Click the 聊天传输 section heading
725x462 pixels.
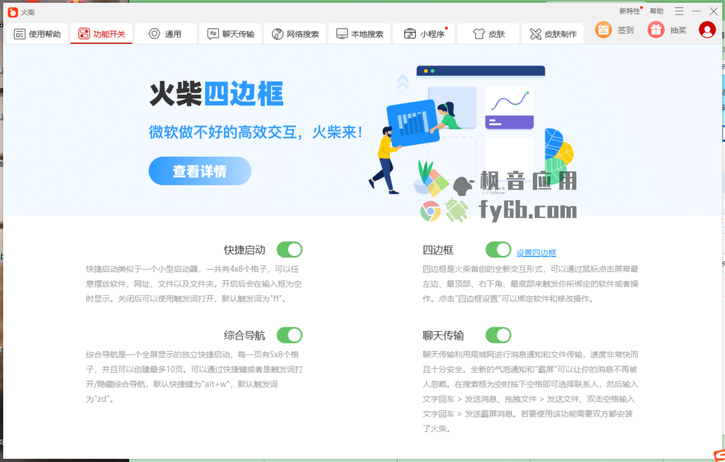coord(443,336)
